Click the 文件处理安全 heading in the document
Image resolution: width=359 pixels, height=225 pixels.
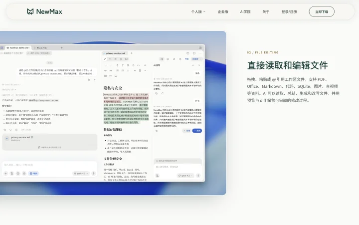(x=113, y=159)
